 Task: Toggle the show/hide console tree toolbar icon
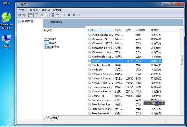[x=31, y=15]
